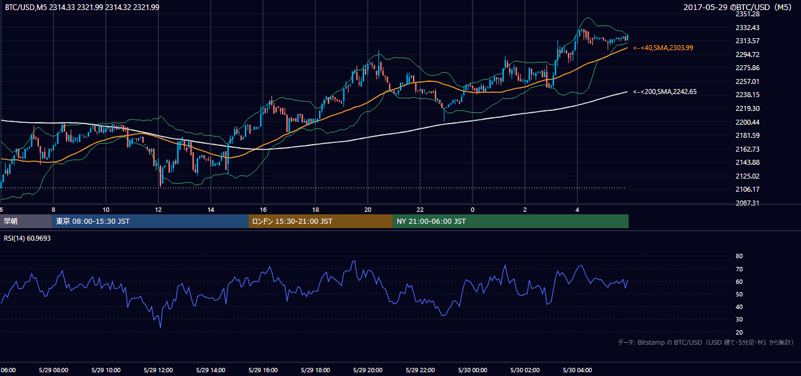
Task: Click the 5/29 16:00 time label
Action: coord(263,370)
